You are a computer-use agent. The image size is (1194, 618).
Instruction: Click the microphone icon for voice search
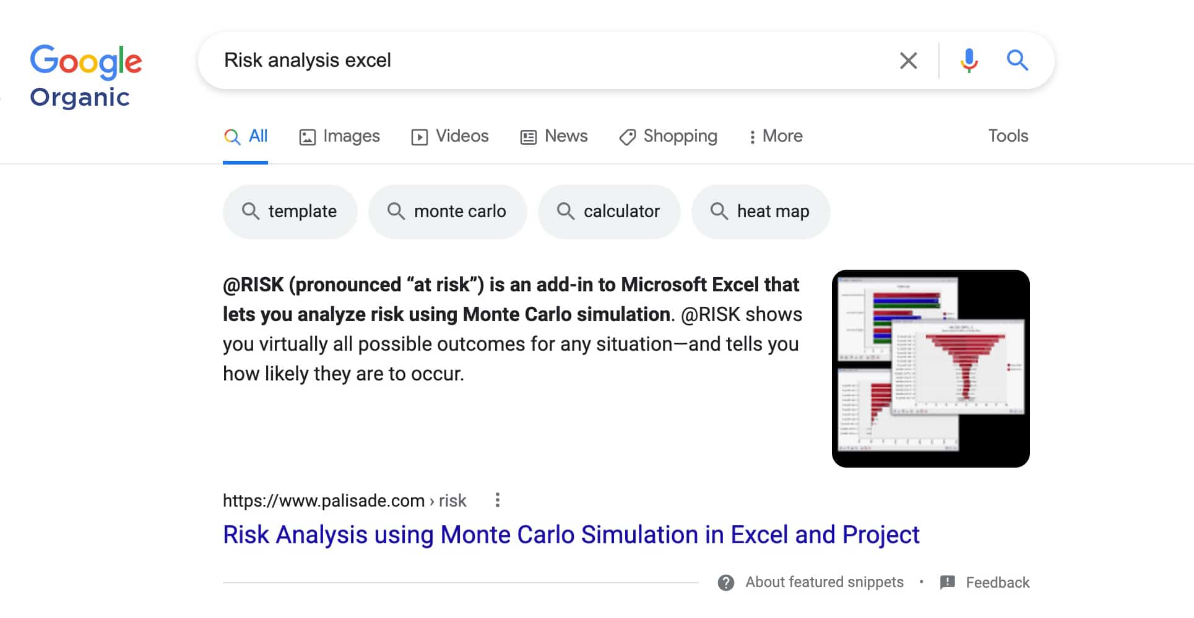[967, 60]
